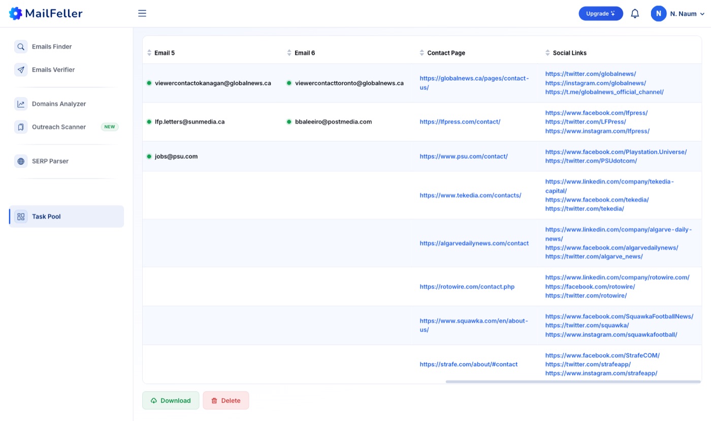The width and height of the screenshot is (711, 421).
Task: Open twitter.com/globalnews link
Action: point(591,74)
